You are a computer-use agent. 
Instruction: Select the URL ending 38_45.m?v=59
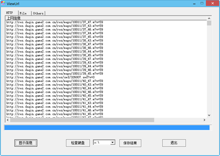click(54, 55)
